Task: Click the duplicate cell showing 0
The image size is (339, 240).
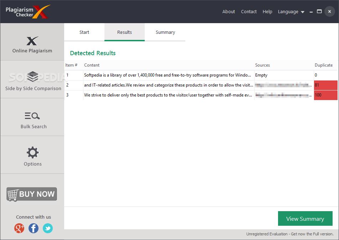Action: click(325, 75)
